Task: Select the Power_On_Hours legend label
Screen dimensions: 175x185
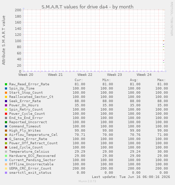Action: (x=24, y=105)
